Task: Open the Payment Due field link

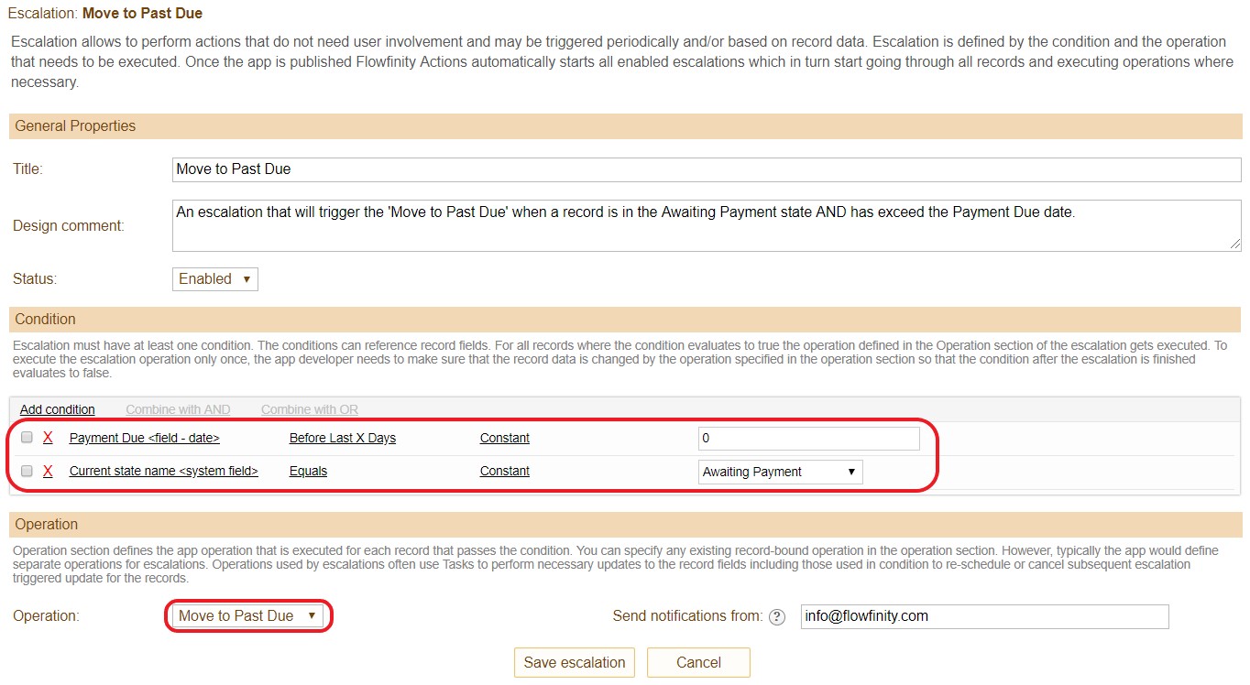Action: [x=144, y=439]
